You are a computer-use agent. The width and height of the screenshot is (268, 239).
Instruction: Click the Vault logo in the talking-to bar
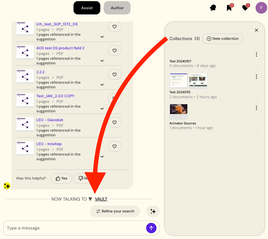pyautogui.click(x=90, y=199)
